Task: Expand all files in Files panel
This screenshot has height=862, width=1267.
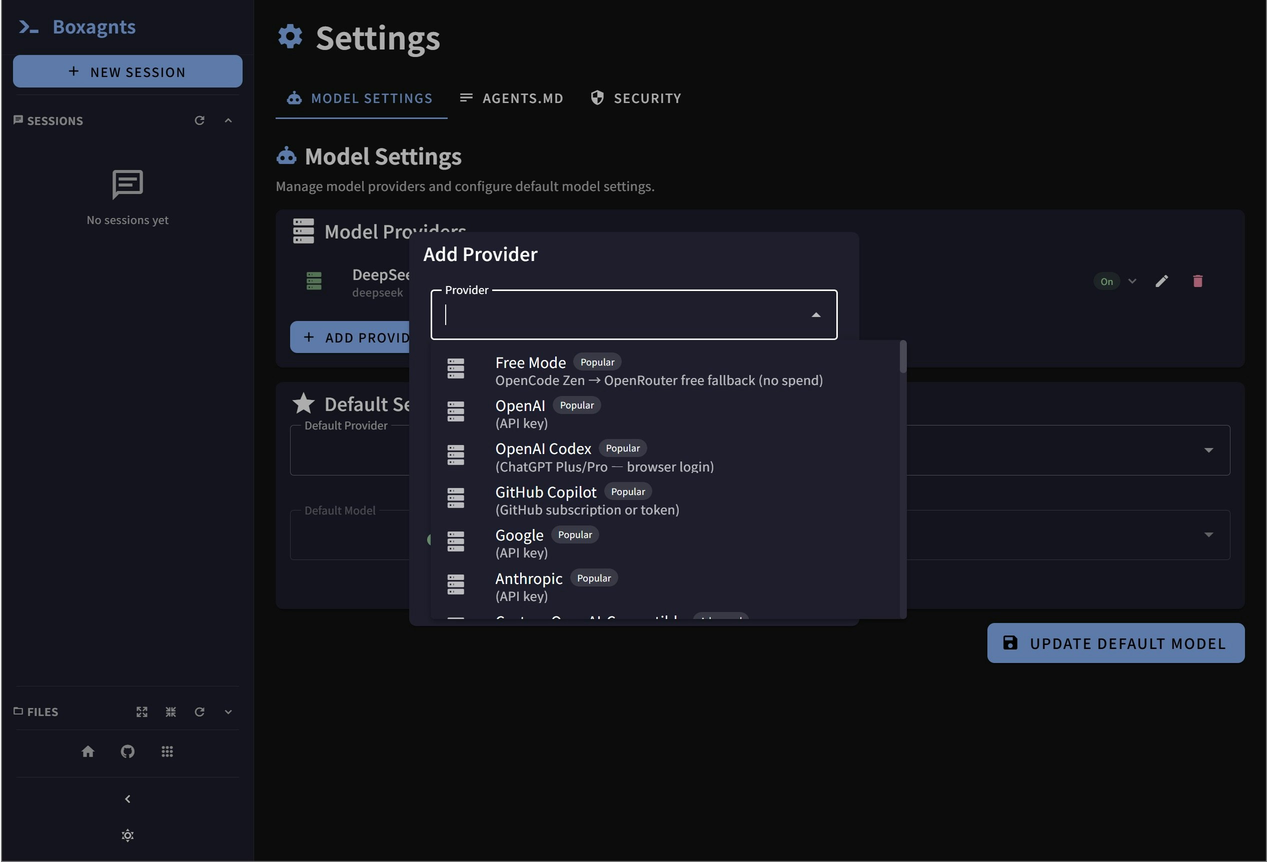Action: 142,711
